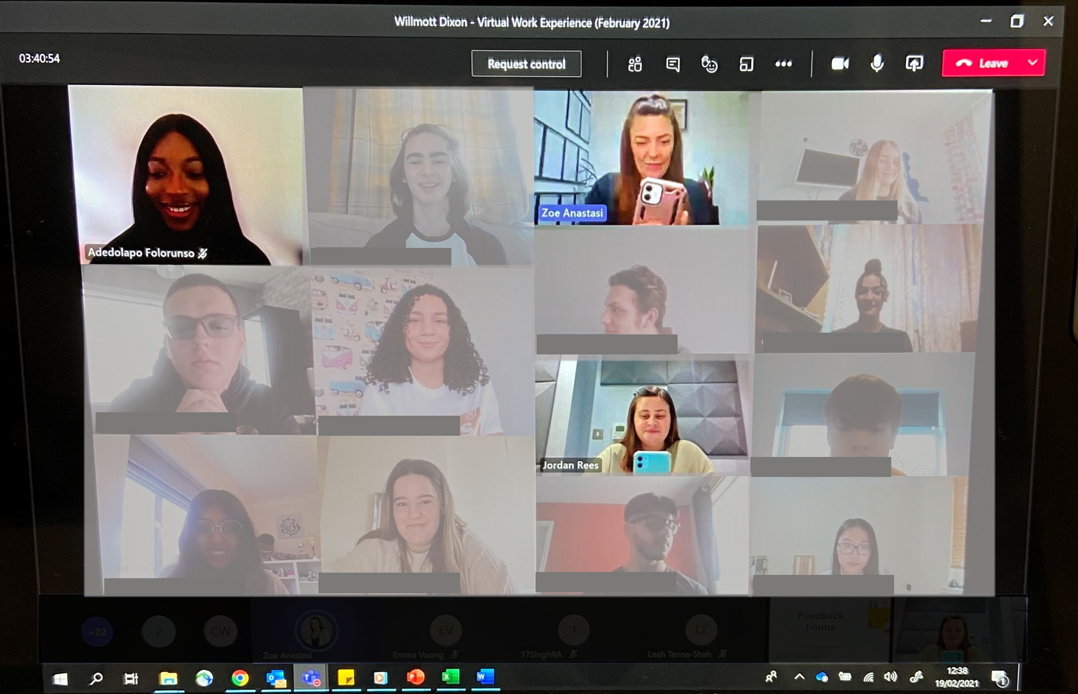This screenshot has height=694, width=1078.
Task: Click the Request control button
Action: [x=526, y=64]
